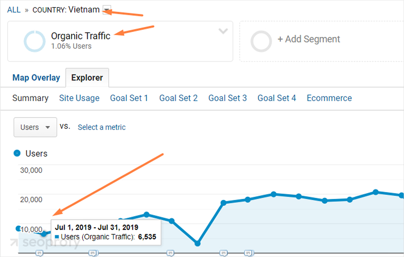Image resolution: width=404 pixels, height=257 pixels.
Task: Open the Site Usage view
Action: (79, 98)
